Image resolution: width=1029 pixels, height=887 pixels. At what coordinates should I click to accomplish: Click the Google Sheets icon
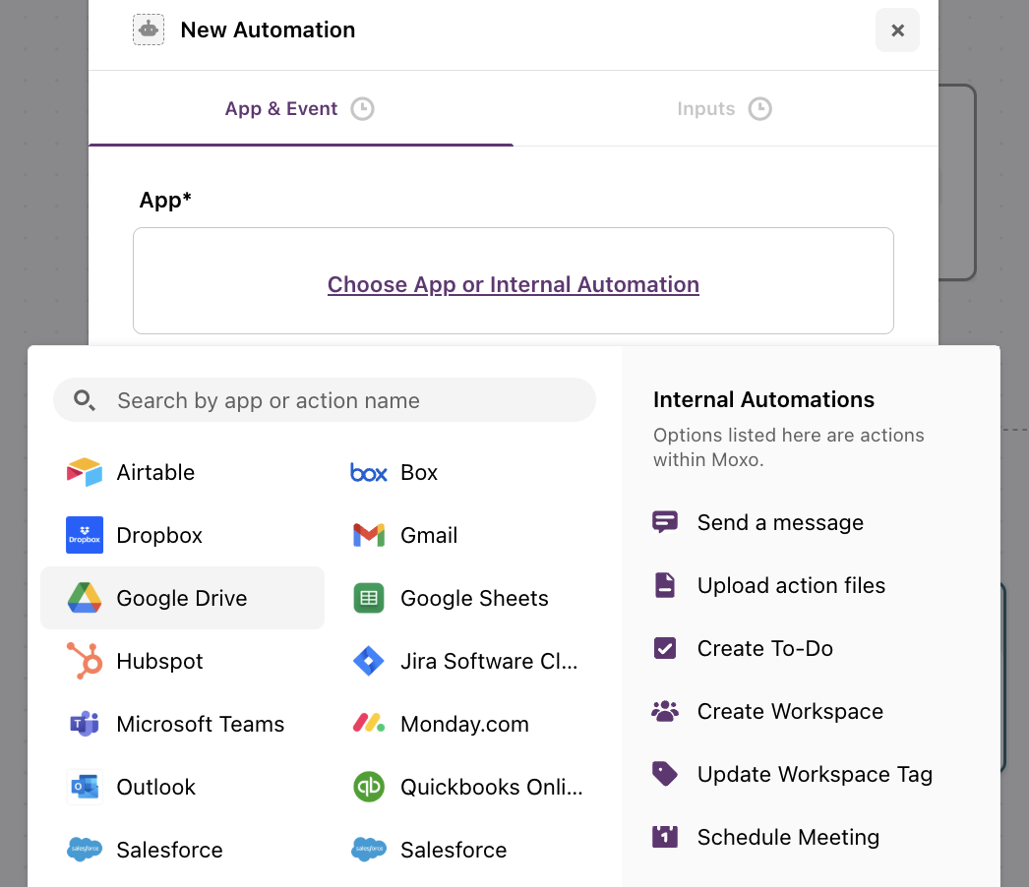click(x=369, y=598)
